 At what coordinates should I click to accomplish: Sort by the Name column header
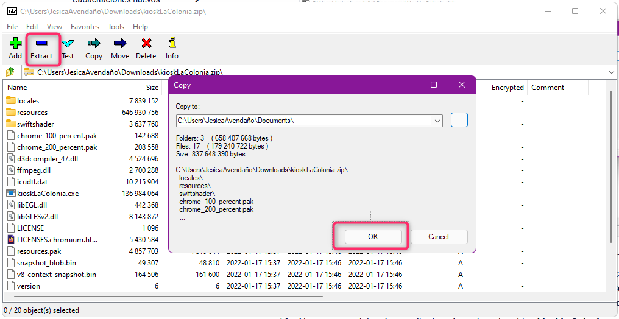[x=18, y=88]
